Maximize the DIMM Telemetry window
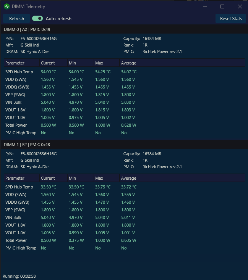Screen dimensions: 248x280 [x=222, y=6]
